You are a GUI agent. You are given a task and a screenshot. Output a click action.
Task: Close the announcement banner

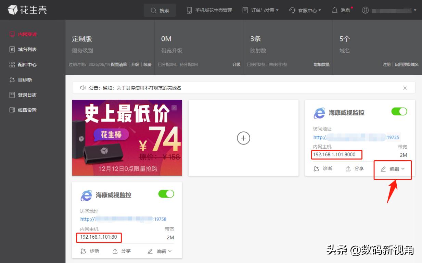(405, 88)
